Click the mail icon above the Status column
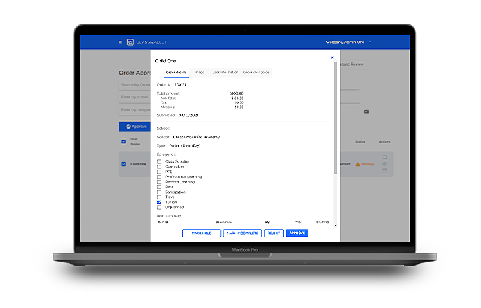 366,112
